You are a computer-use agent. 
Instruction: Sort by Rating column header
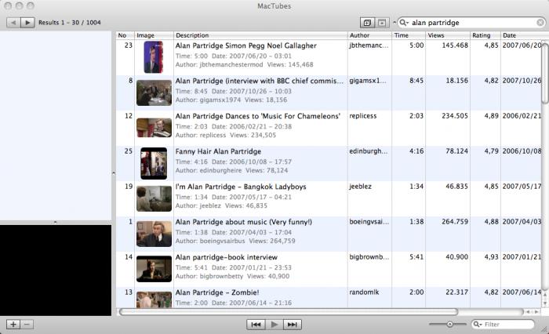pos(485,35)
